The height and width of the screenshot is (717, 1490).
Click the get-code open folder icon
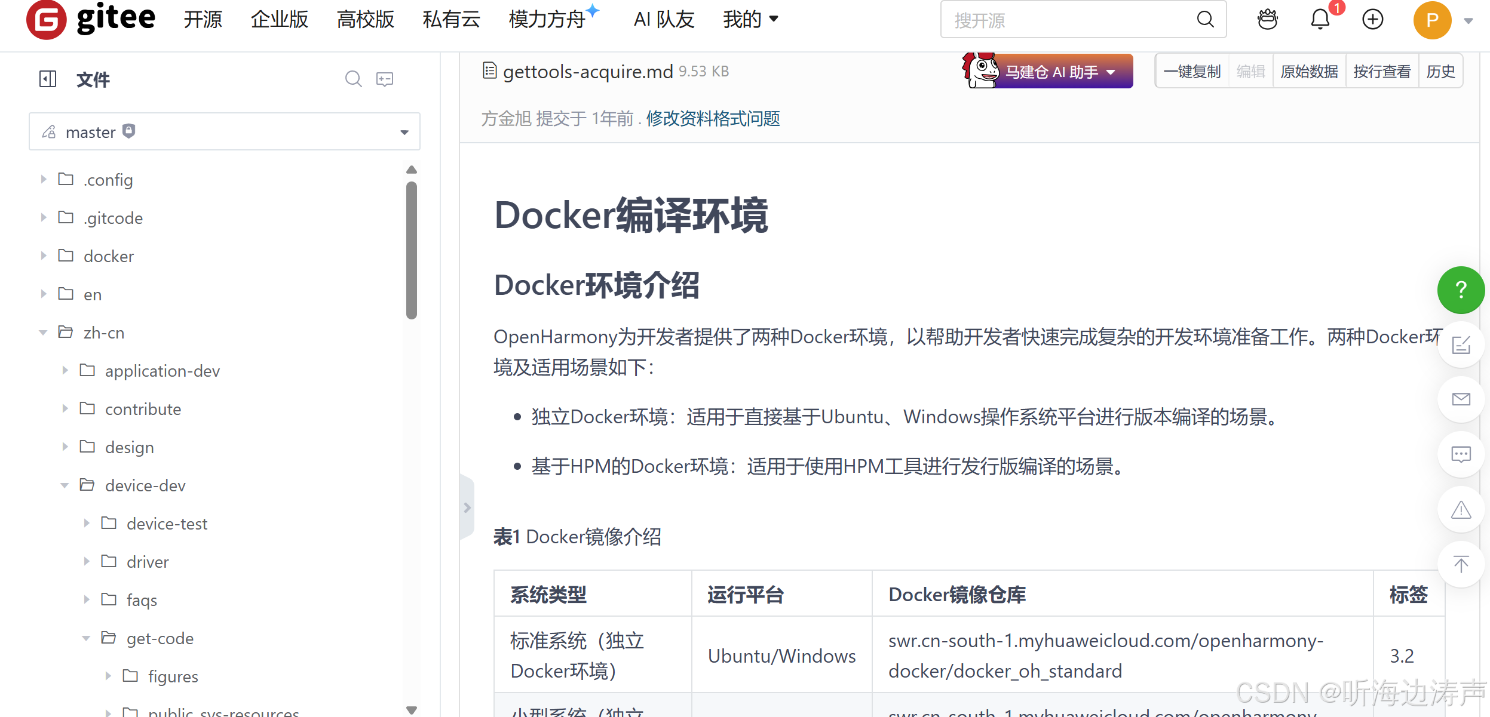coord(109,638)
